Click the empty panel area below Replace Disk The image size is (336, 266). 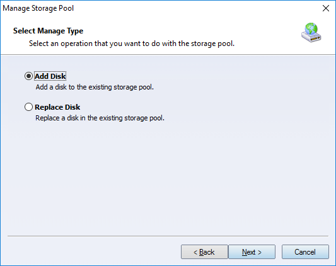coord(168,178)
